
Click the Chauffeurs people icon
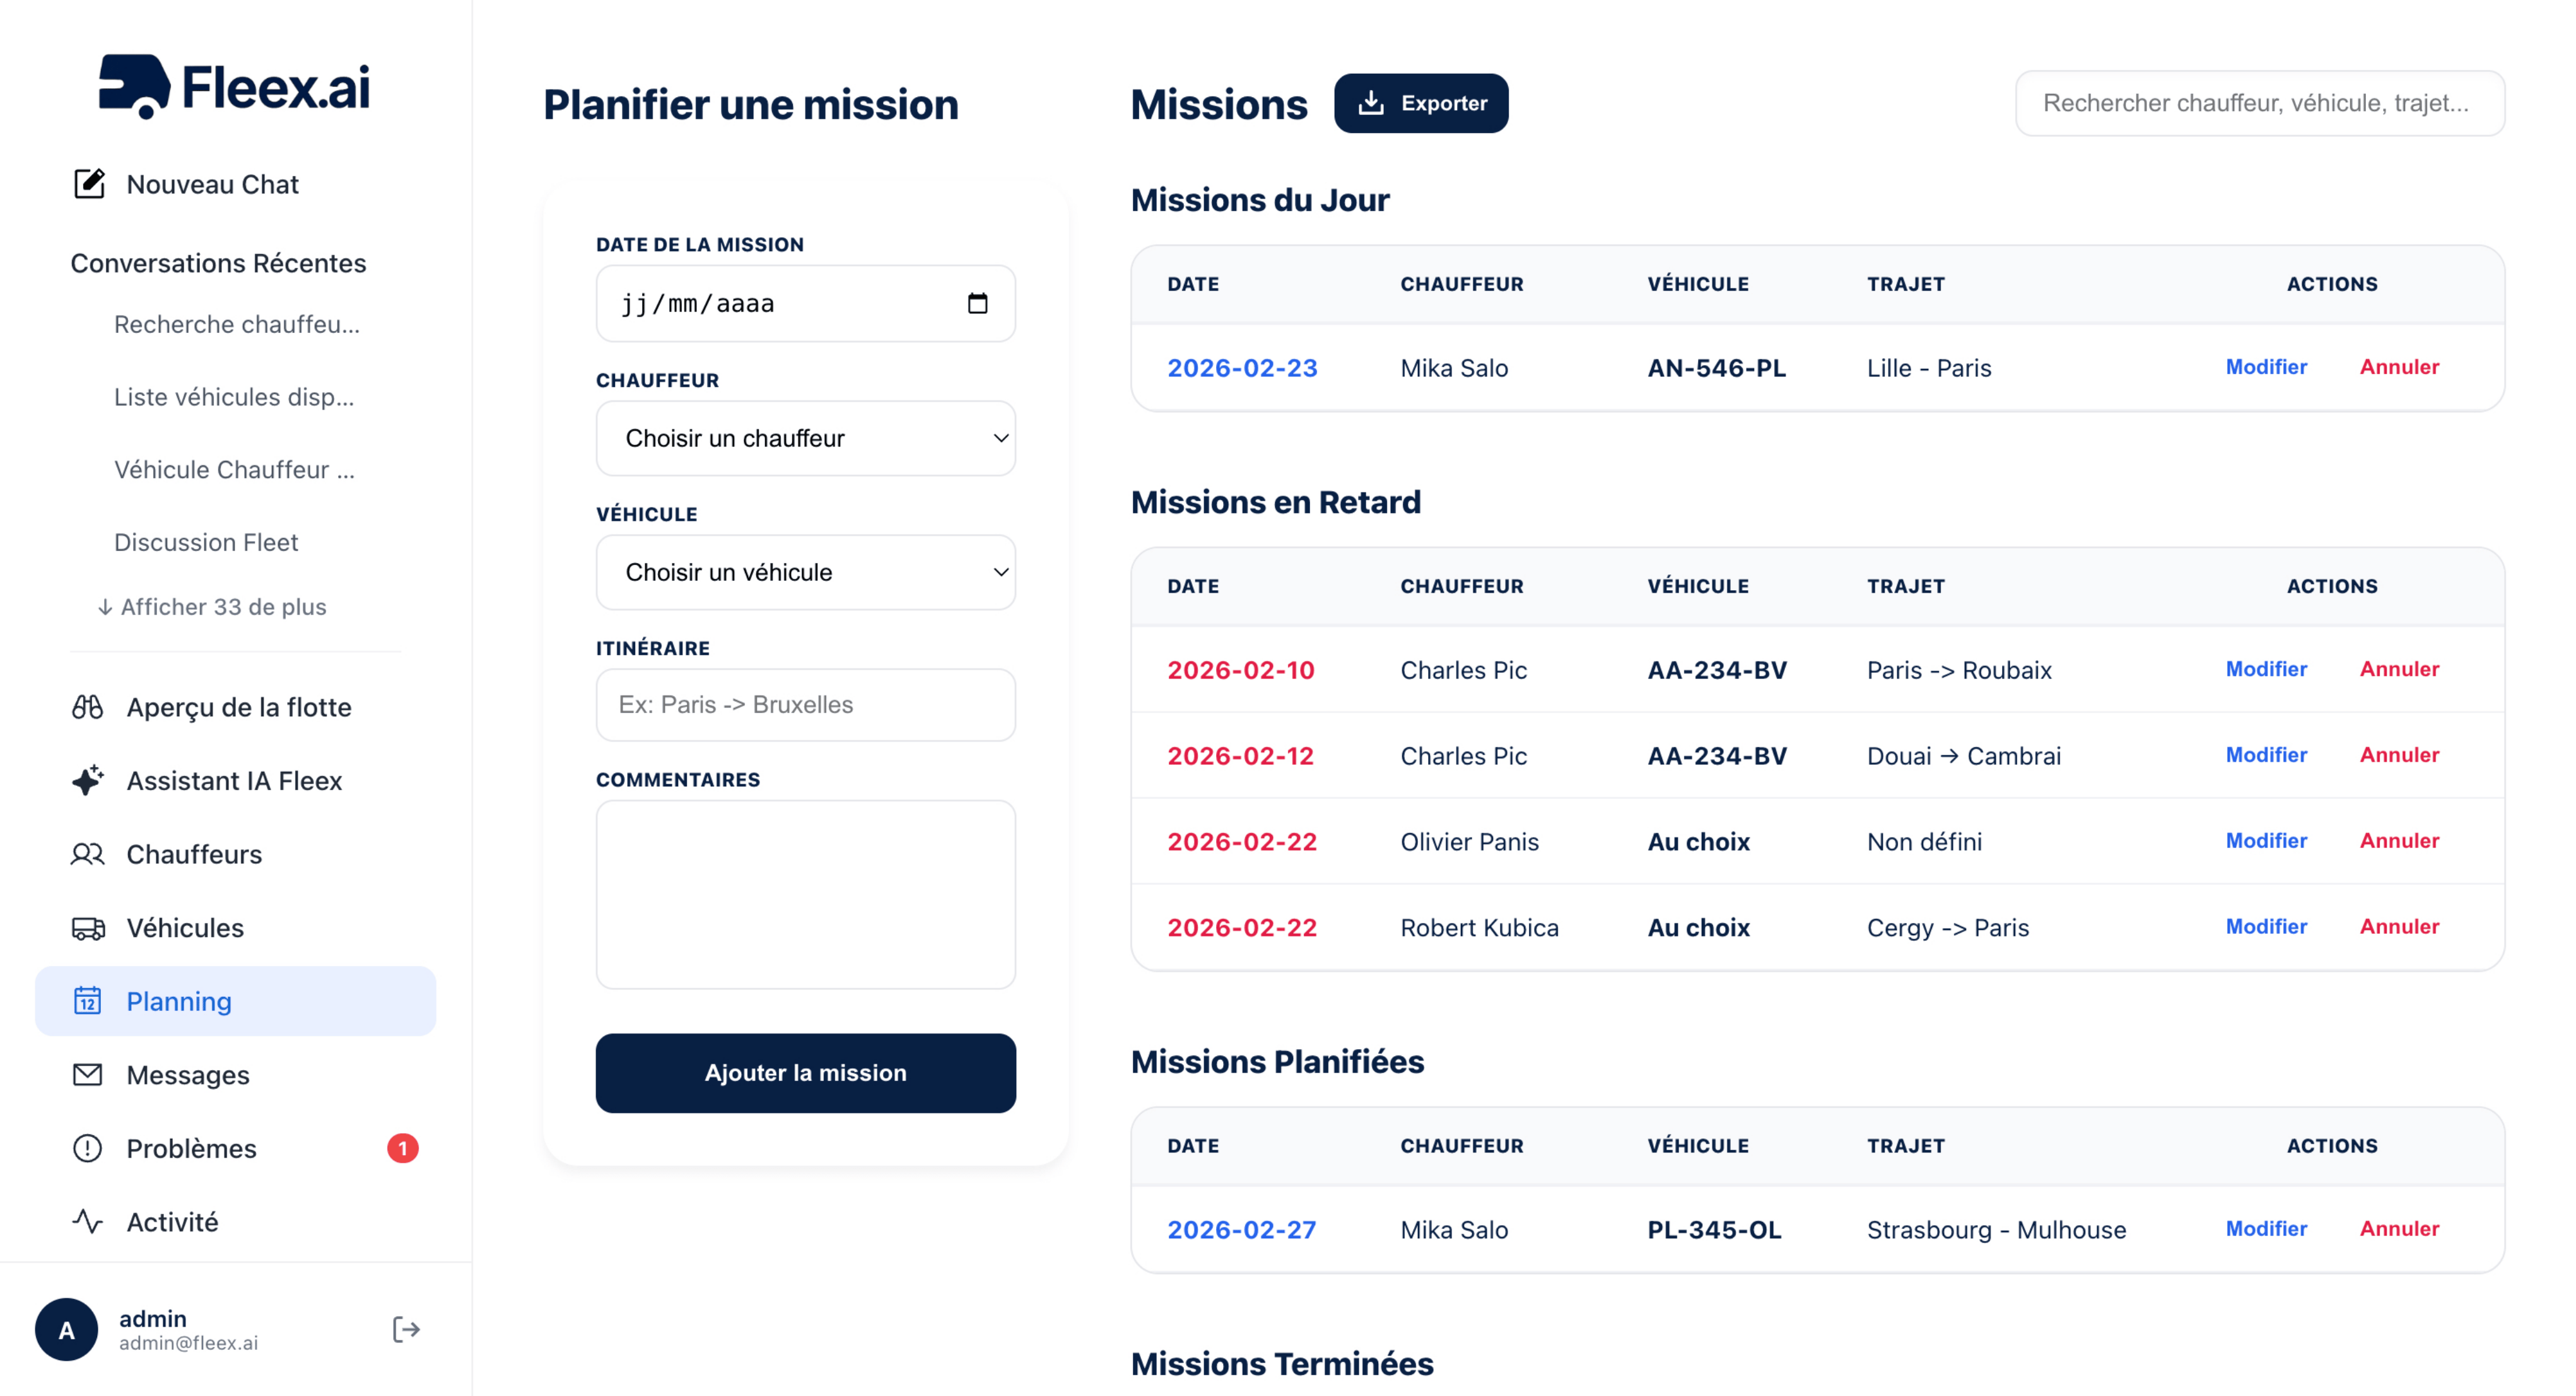click(x=88, y=854)
